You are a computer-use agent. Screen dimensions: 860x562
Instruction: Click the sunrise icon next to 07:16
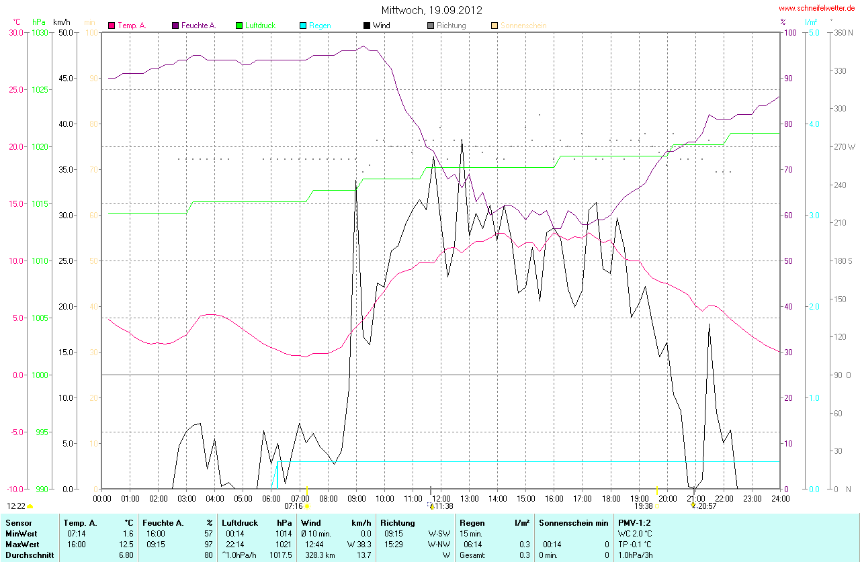click(x=307, y=506)
